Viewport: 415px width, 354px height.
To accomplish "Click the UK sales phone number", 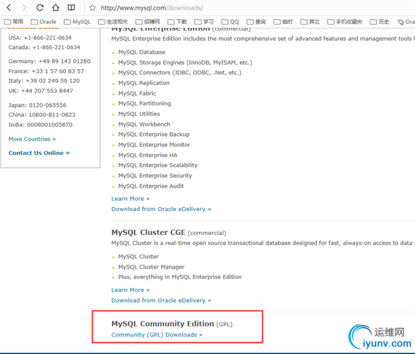I will pos(47,91).
